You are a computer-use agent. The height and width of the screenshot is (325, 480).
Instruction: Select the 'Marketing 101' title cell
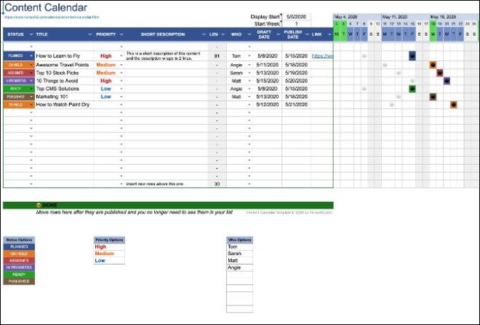tap(64, 97)
